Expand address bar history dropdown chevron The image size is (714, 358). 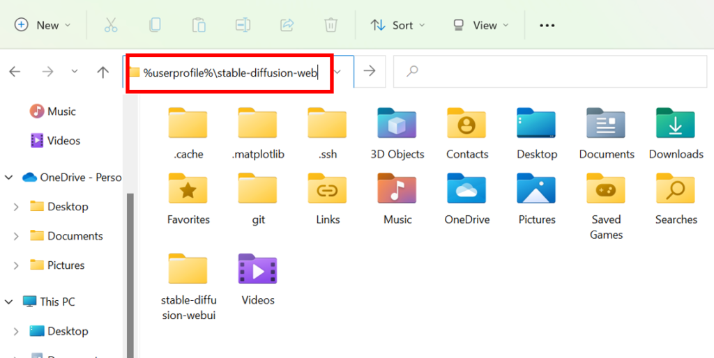337,72
